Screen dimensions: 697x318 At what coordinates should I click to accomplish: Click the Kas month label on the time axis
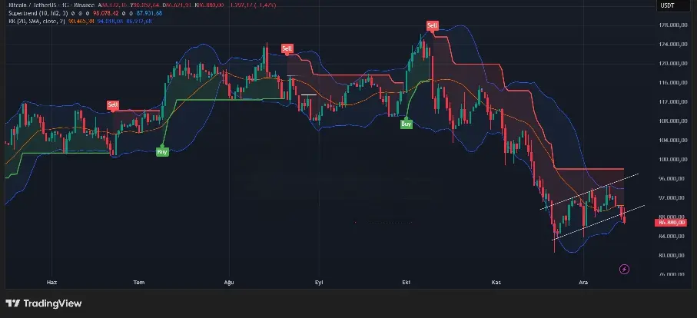pos(496,282)
